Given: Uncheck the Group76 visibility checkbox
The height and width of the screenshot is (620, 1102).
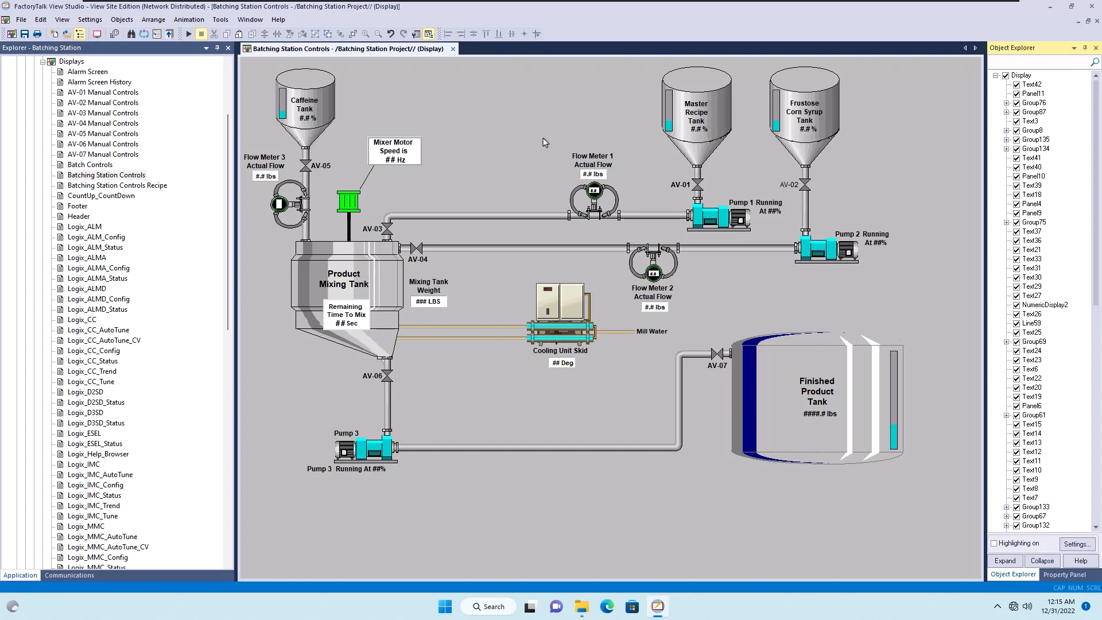Looking at the screenshot, I should (1016, 103).
